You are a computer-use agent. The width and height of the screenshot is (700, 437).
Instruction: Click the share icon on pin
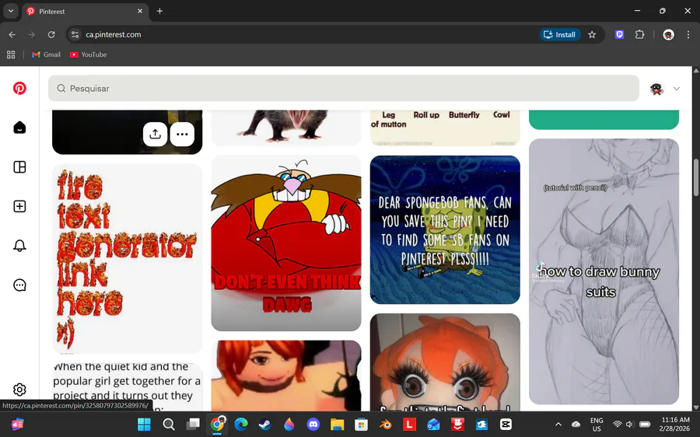(x=155, y=134)
